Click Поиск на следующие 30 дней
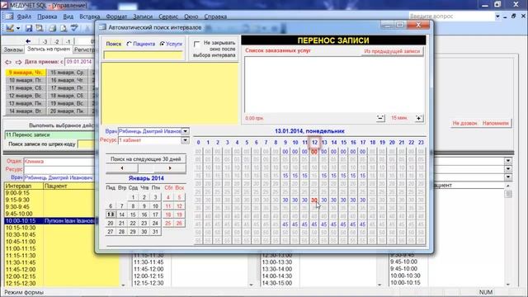This screenshot has width=528, height=297. pyautogui.click(x=146, y=159)
